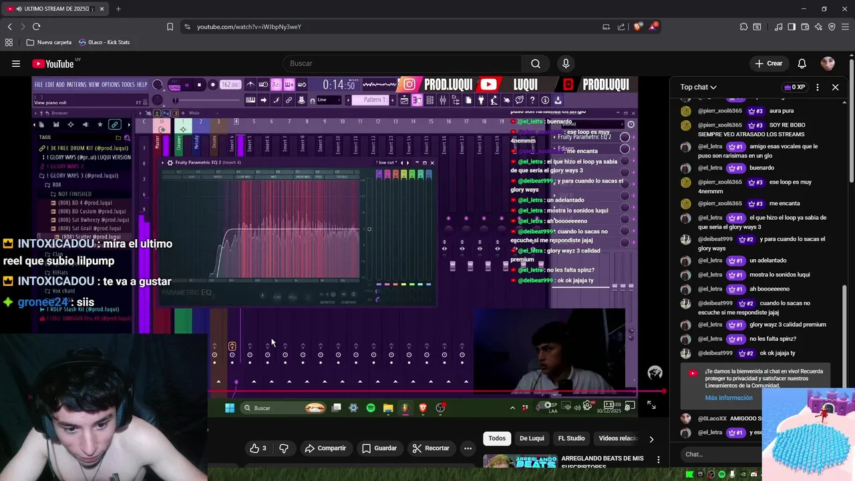Click FL Studio record button in video
The height and width of the screenshot is (481, 855).
(213, 85)
